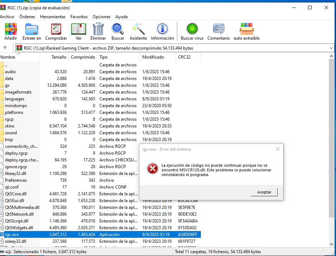
Task: Select the gs folder icon
Action: point(2,85)
